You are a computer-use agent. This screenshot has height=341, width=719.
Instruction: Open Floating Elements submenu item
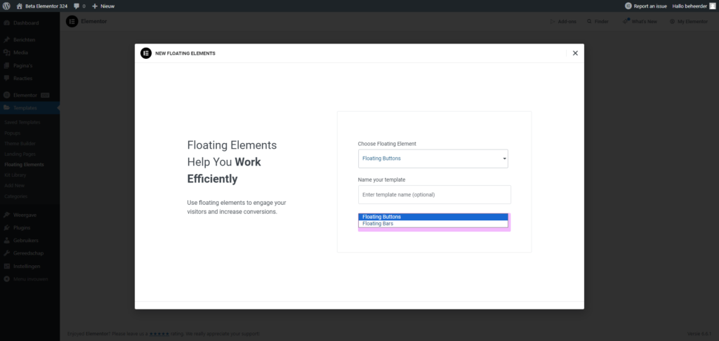(25, 165)
